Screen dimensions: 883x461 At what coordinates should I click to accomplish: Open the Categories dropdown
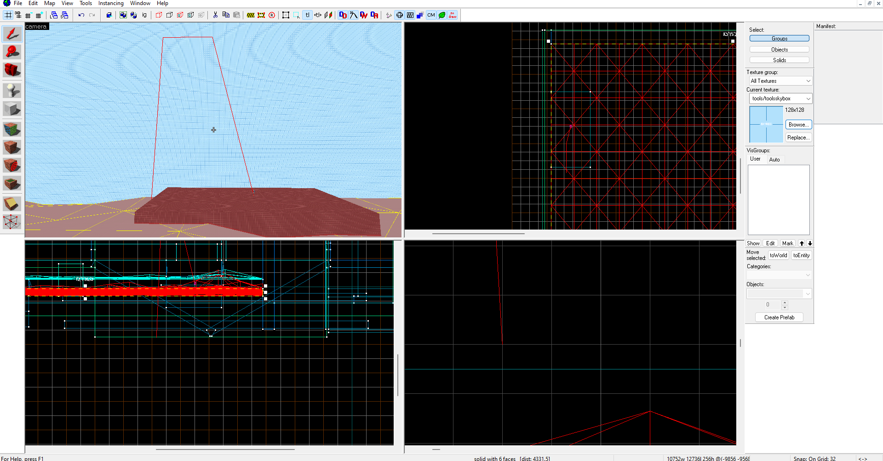779,275
